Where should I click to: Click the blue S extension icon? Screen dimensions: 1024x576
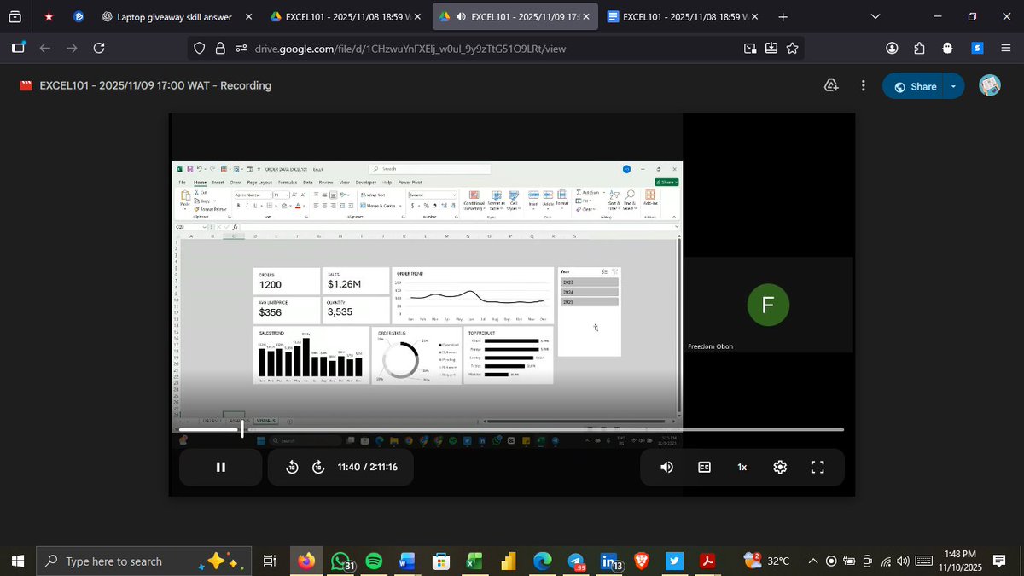click(978, 49)
